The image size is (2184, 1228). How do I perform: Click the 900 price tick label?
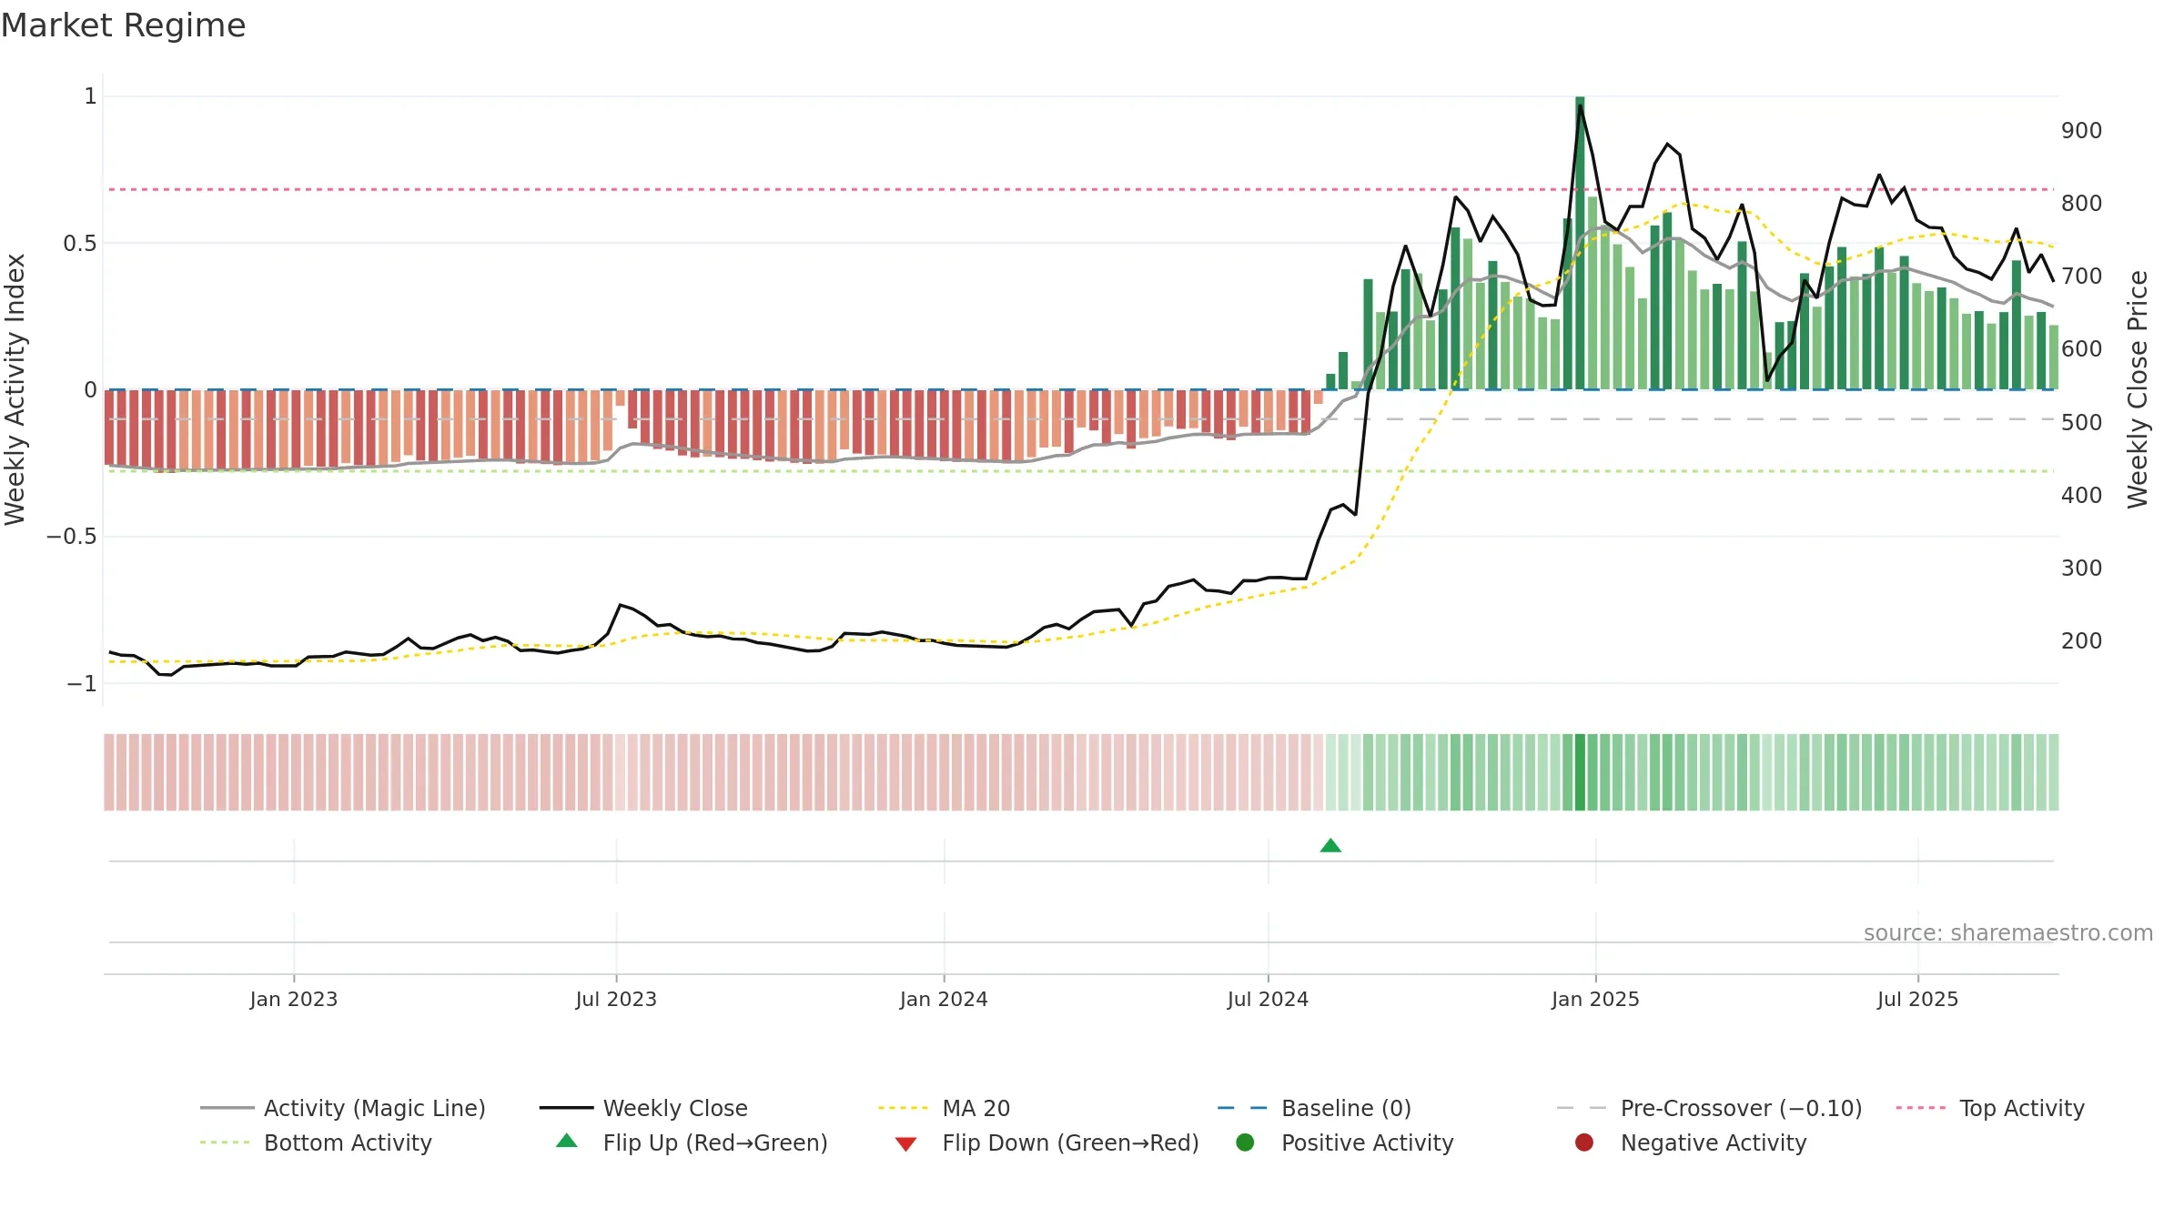(2082, 130)
